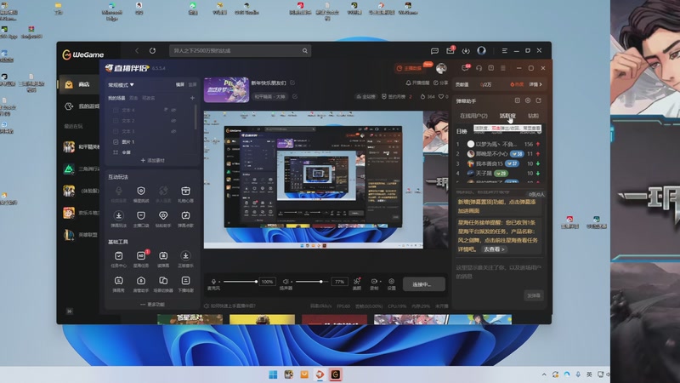Toggle the checkbox for 文本 2 source
This screenshot has width=680, height=383.
pos(116,121)
